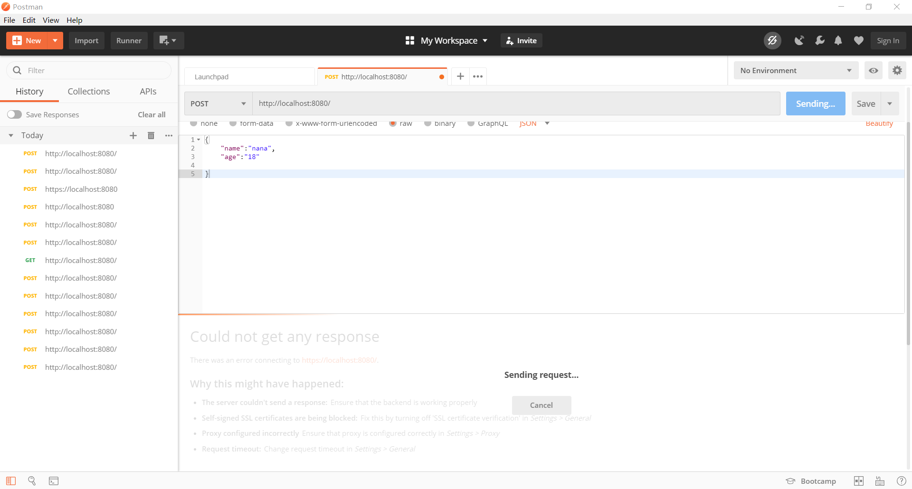Image resolution: width=912 pixels, height=489 pixels.
Task: Select the History tab
Action: (29, 91)
